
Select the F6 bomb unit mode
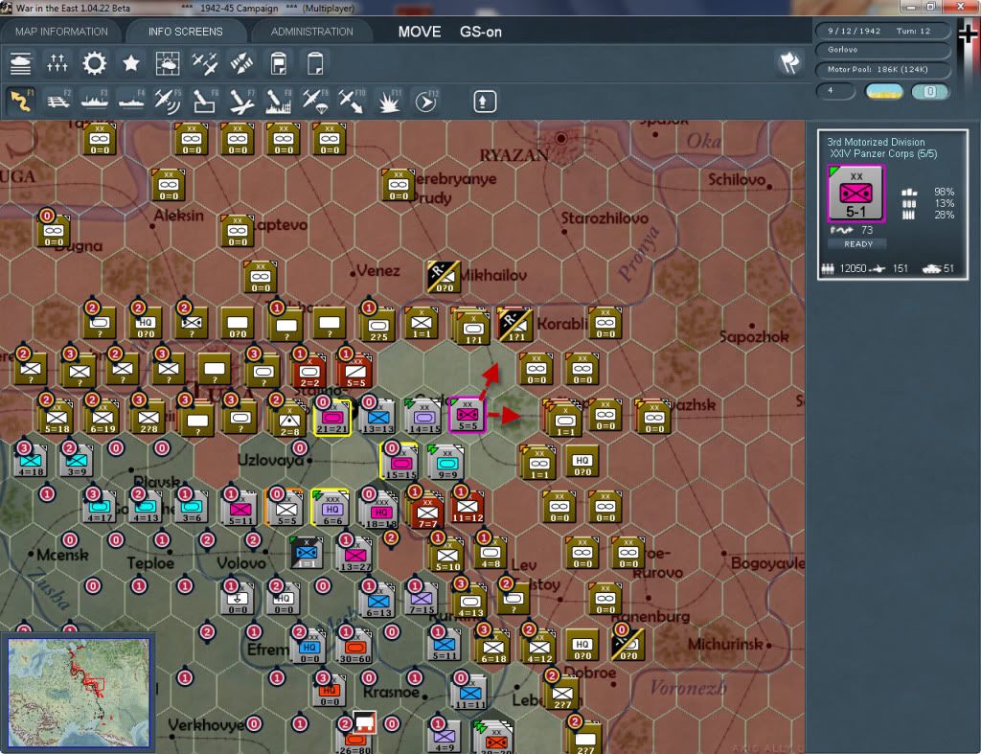(x=205, y=101)
